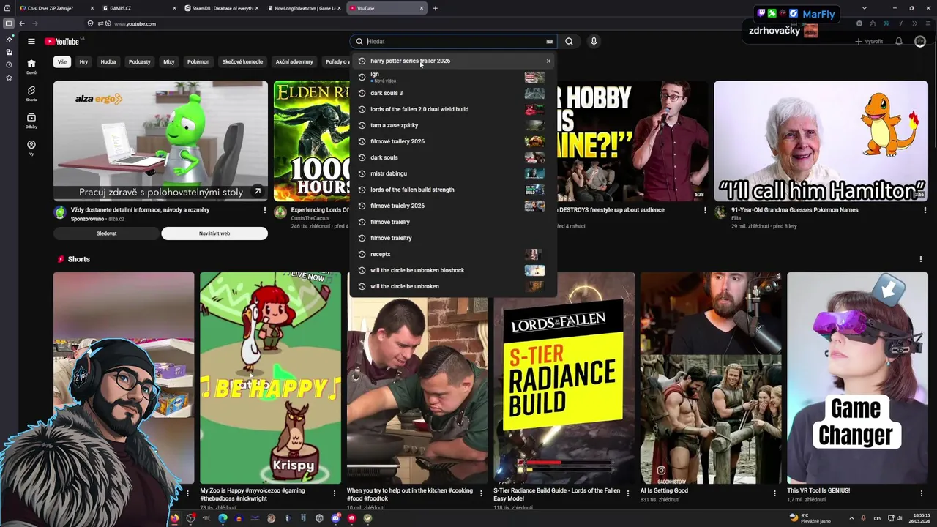Open Microsoft Edge from the taskbar
The width and height of the screenshot is (937, 527).
pyautogui.click(x=223, y=518)
